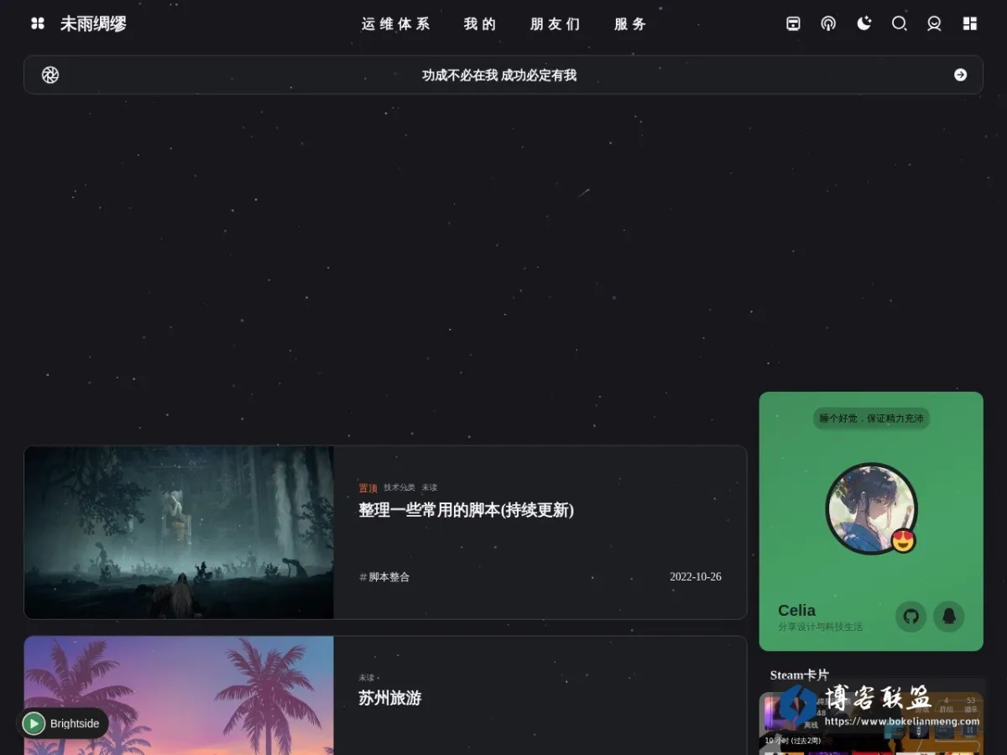Open the 运维体系 navigation menu
This screenshot has height=755, width=1007.
pyautogui.click(x=396, y=24)
